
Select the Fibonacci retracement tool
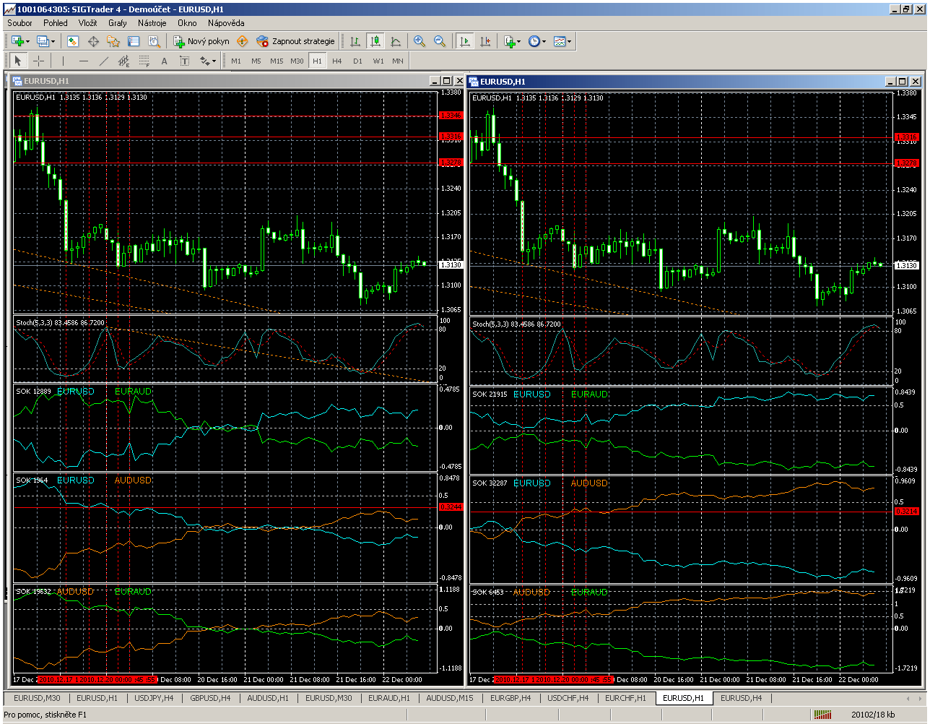coord(144,61)
